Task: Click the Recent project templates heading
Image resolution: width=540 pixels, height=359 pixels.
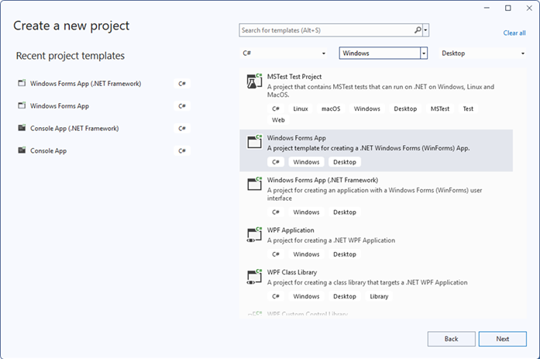Action: (71, 56)
